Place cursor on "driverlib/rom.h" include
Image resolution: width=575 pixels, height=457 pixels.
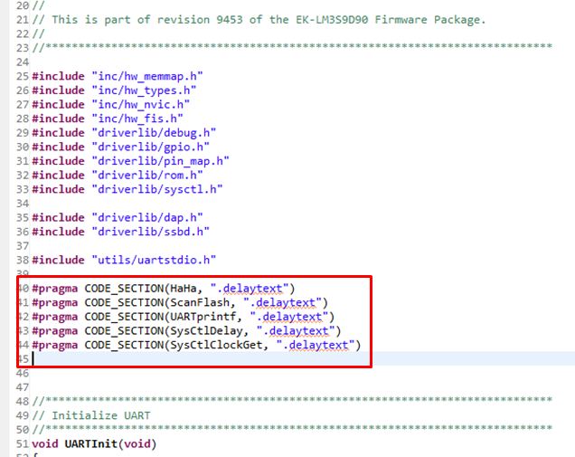click(x=118, y=175)
